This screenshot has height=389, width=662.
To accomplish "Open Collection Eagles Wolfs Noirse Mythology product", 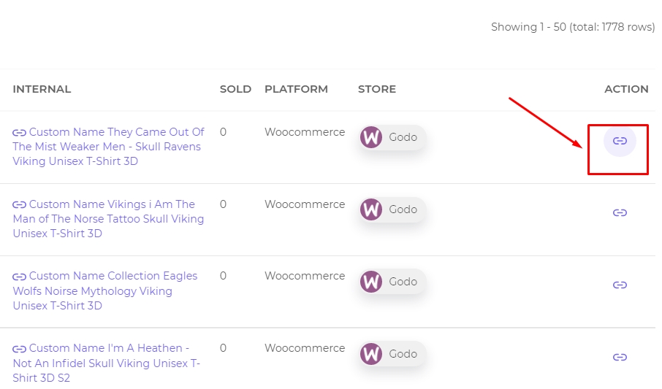I will click(x=105, y=290).
